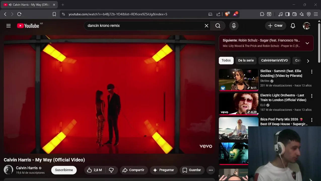321x181 pixels.
Task: Click the search magnifier button
Action: tap(218, 26)
